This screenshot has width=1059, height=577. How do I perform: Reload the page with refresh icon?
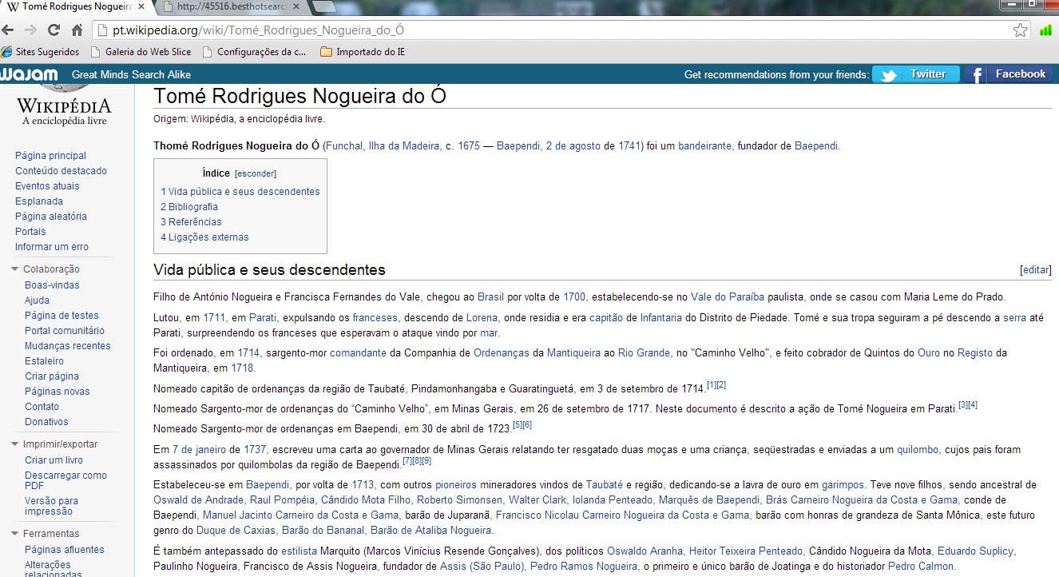[54, 30]
